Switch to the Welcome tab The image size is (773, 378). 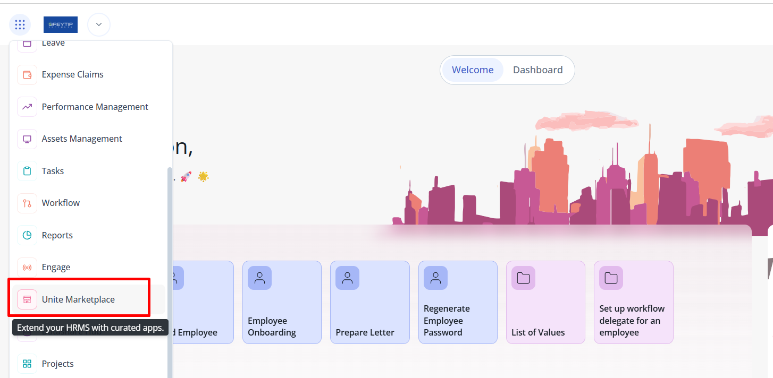coord(472,70)
